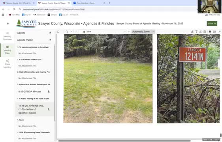The height and width of the screenshot is (142, 222).
Task: Click the green Sign In button
Action: click(x=212, y=24)
